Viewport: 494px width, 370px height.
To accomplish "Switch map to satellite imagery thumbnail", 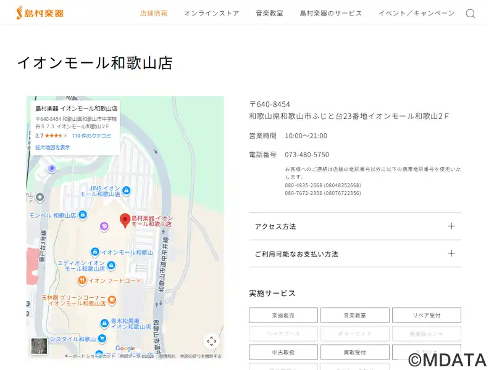I will tap(39, 346).
